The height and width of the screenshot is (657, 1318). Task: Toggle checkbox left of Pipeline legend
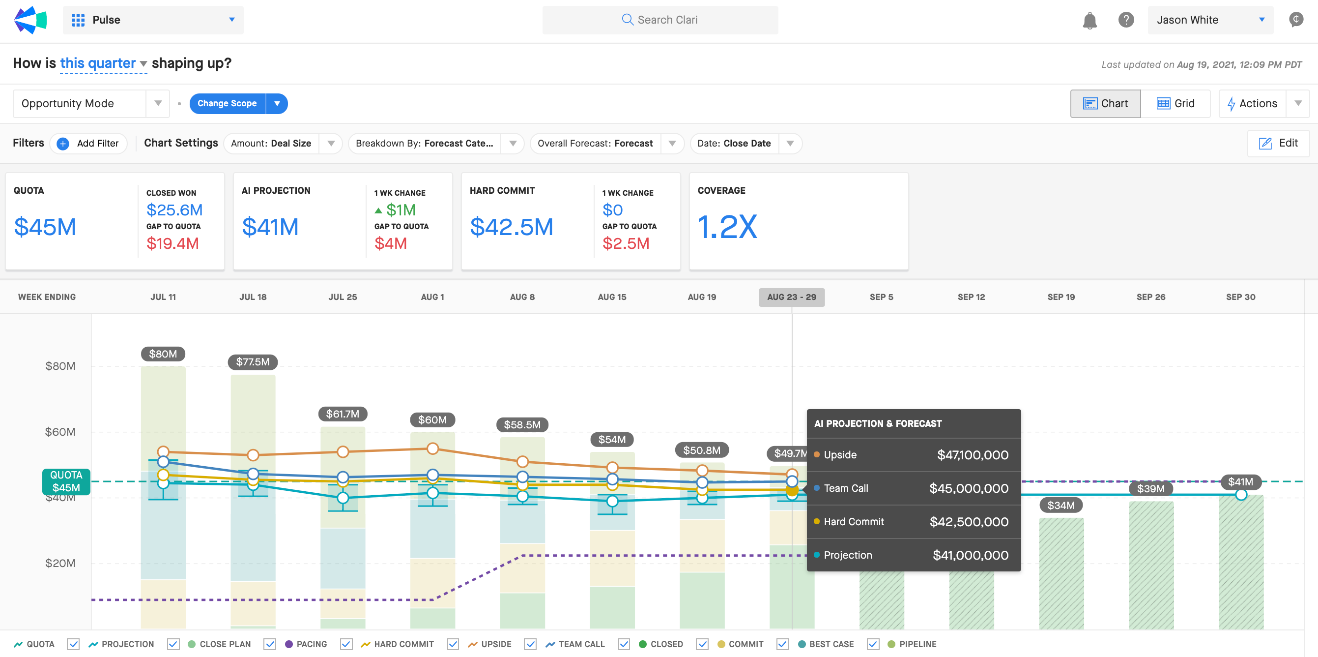click(x=873, y=644)
